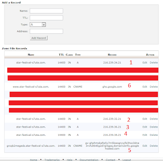Screen dimensions: 163x161
Task: Edit the 216.239.32.21 A record
Action: click(x=145, y=119)
